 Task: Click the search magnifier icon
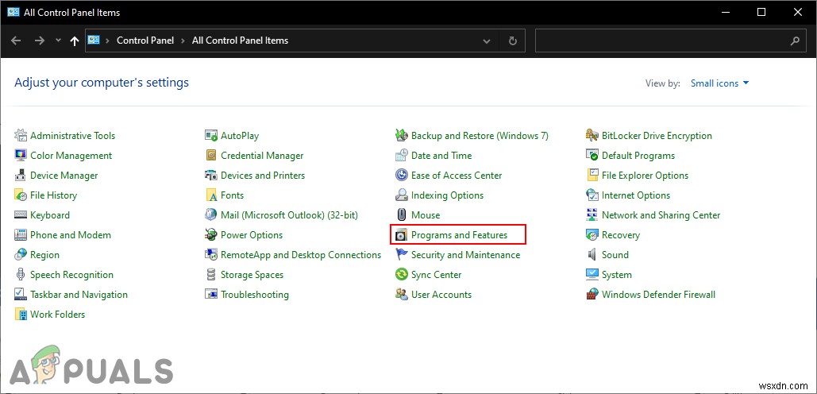[x=795, y=41]
